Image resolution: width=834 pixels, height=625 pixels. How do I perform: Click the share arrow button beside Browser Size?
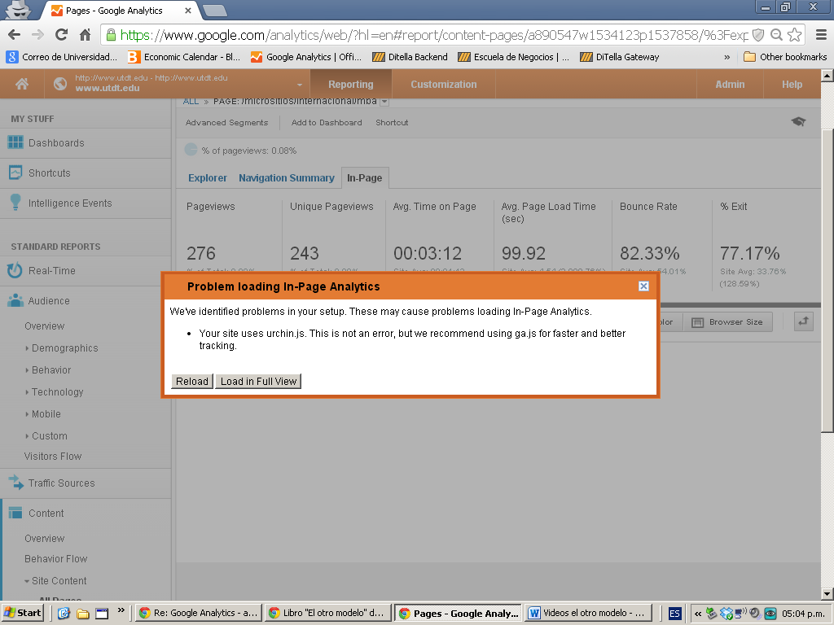pyautogui.click(x=803, y=321)
